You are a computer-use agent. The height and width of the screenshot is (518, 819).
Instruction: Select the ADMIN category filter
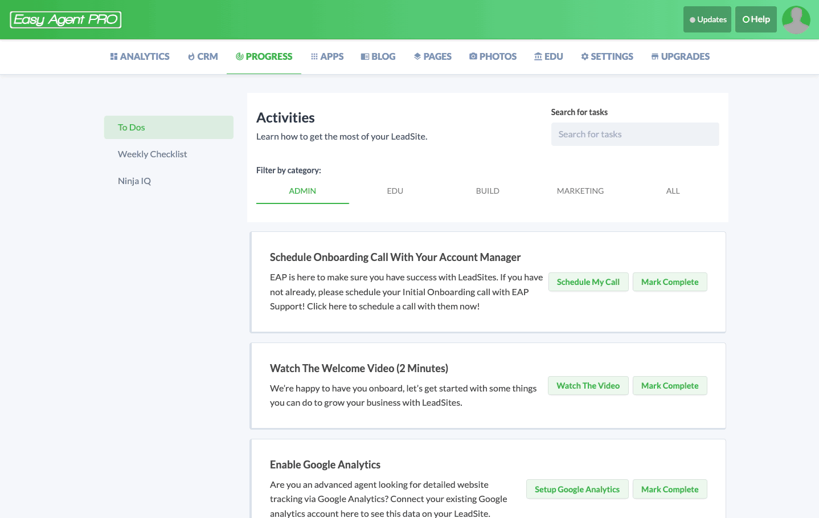pyautogui.click(x=302, y=191)
